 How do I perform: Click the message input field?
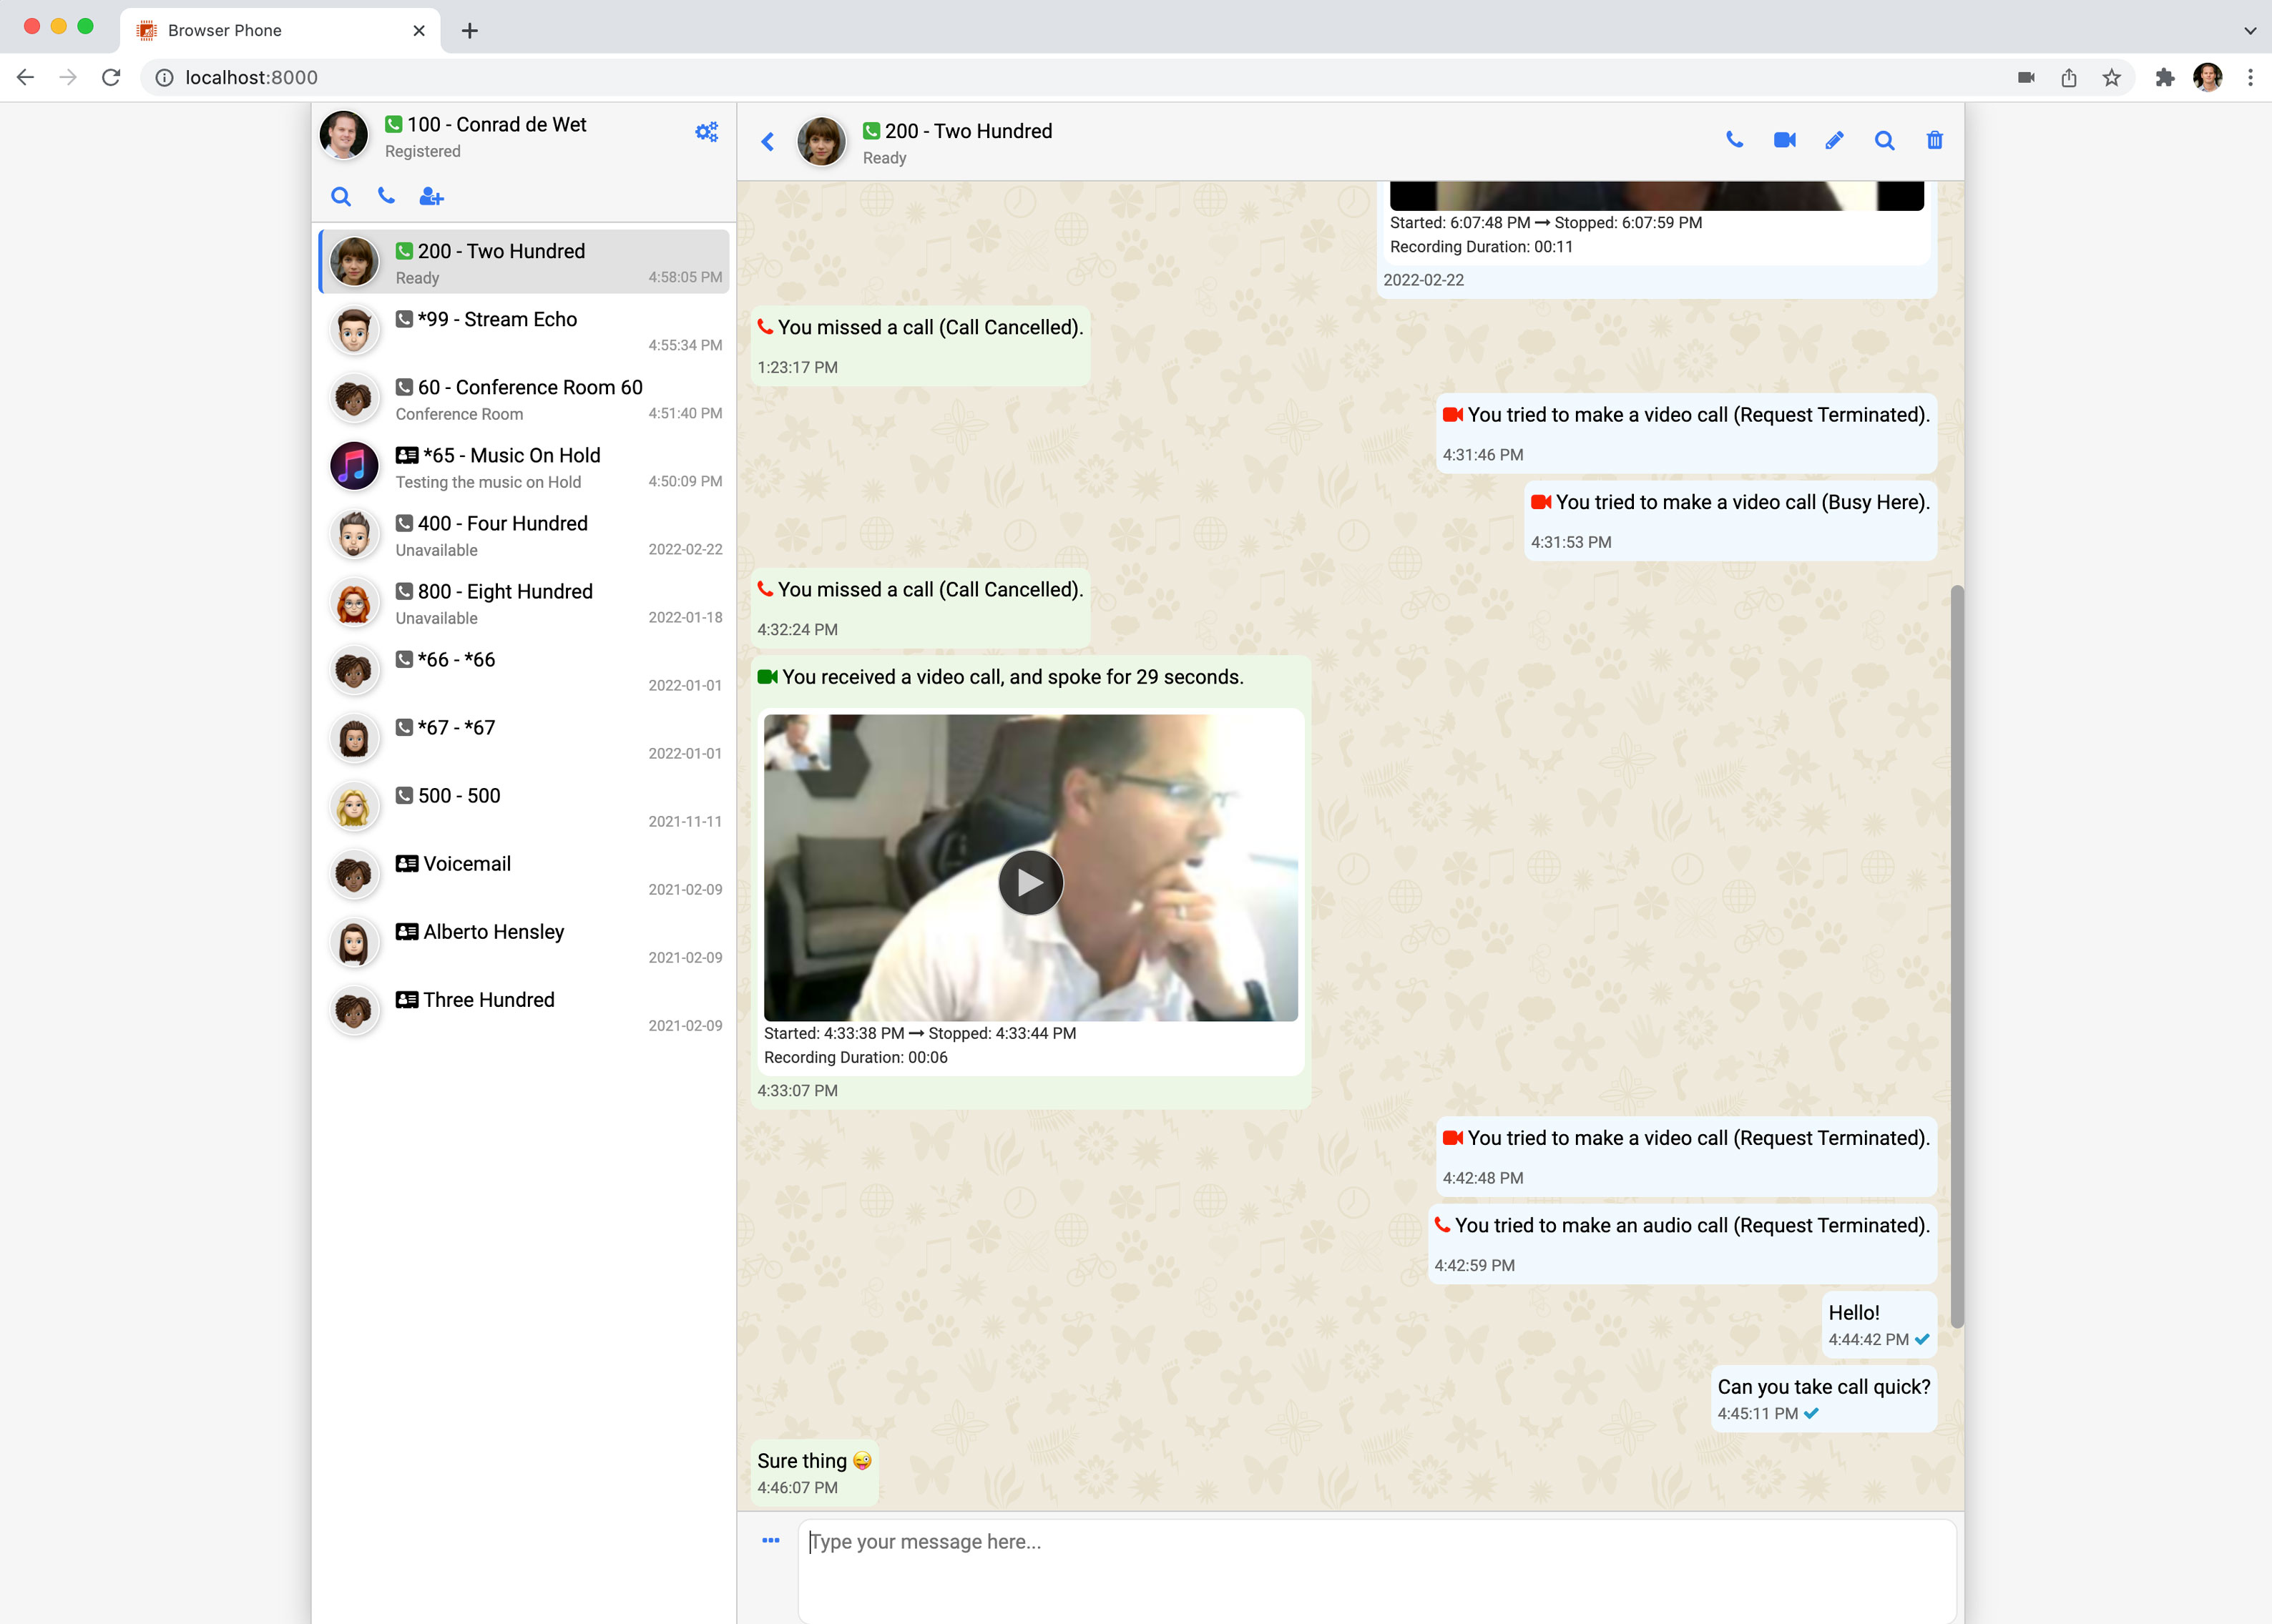pos(1376,1565)
